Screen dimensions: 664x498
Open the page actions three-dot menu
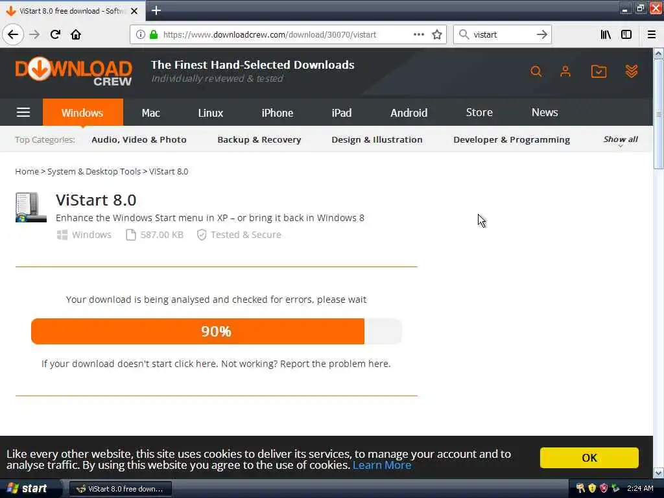click(418, 35)
